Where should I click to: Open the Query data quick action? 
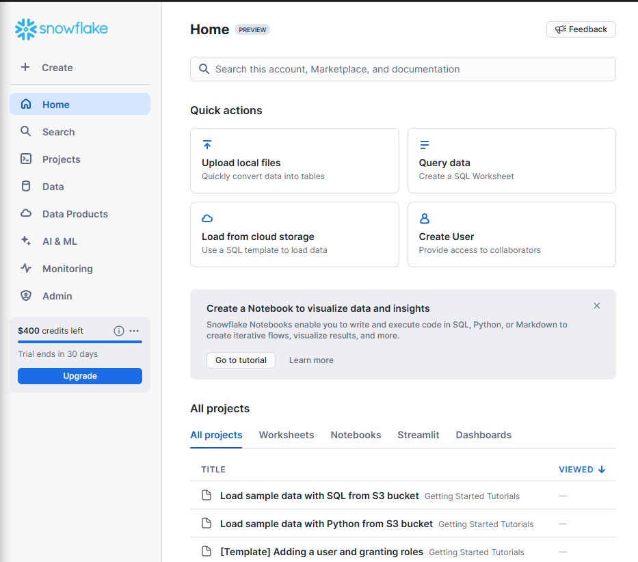(512, 161)
